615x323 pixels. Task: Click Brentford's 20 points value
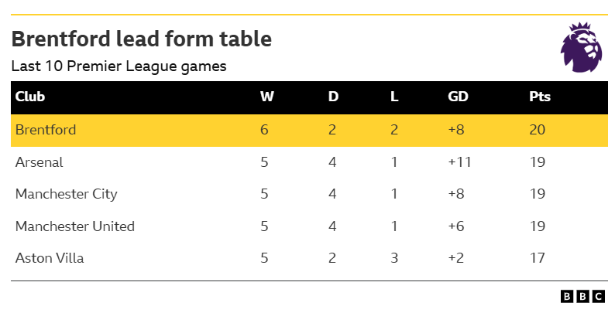coord(538,130)
